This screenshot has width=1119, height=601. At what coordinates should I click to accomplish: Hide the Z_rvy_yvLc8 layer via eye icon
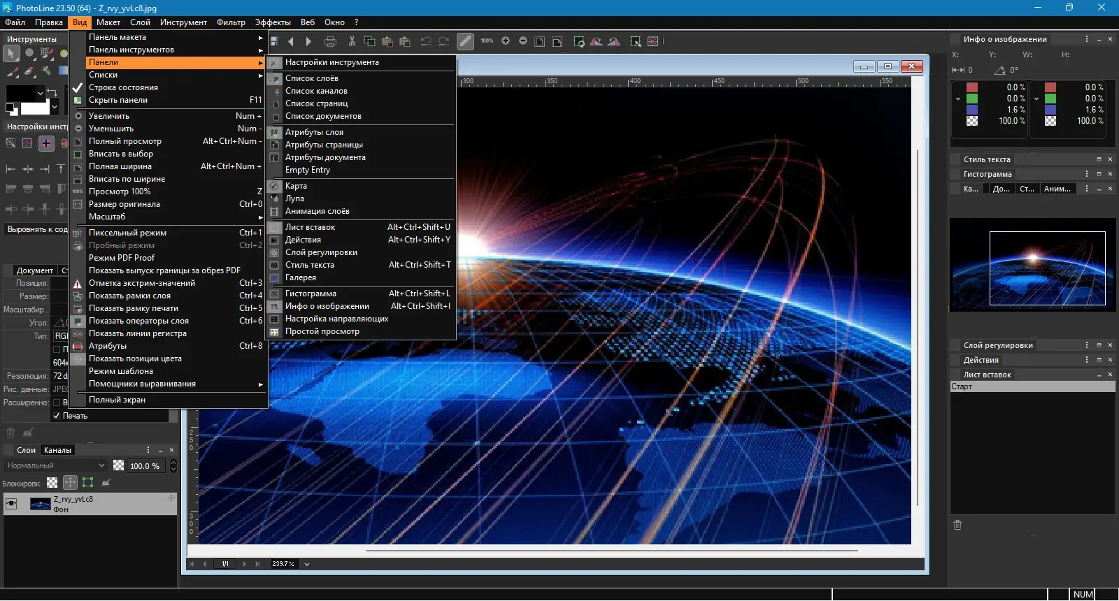pos(11,504)
